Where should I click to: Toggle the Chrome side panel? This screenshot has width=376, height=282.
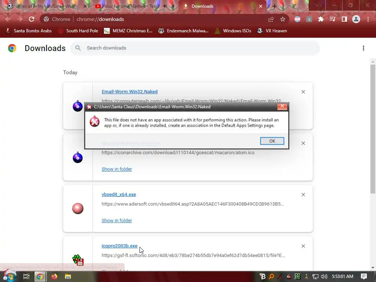(x=344, y=19)
